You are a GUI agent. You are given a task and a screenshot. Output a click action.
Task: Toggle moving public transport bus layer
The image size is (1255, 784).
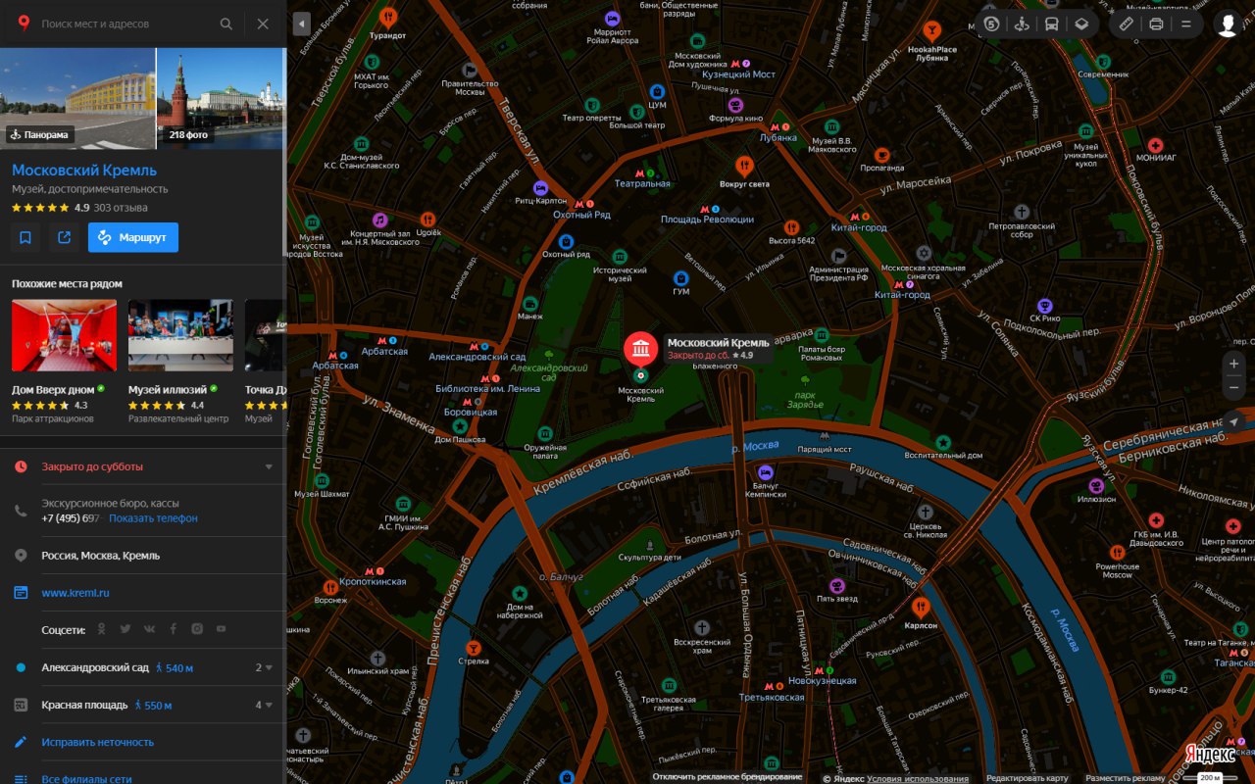click(x=1051, y=24)
